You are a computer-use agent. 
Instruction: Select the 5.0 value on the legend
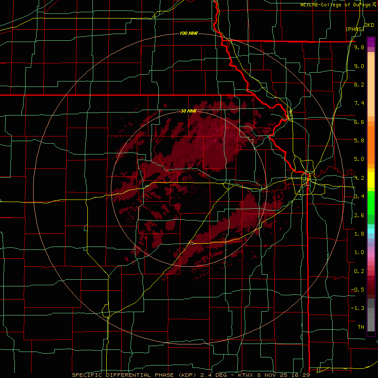click(x=359, y=159)
